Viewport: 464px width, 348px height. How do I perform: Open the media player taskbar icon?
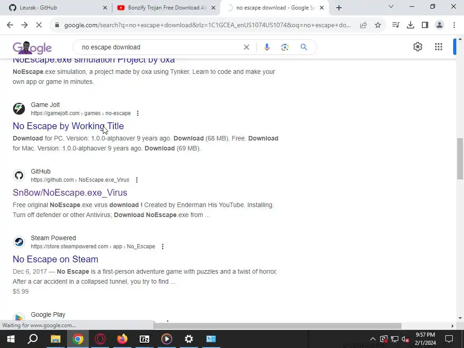tap(167, 339)
